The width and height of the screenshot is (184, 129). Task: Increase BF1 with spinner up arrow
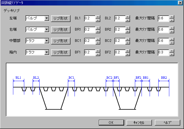98,51
